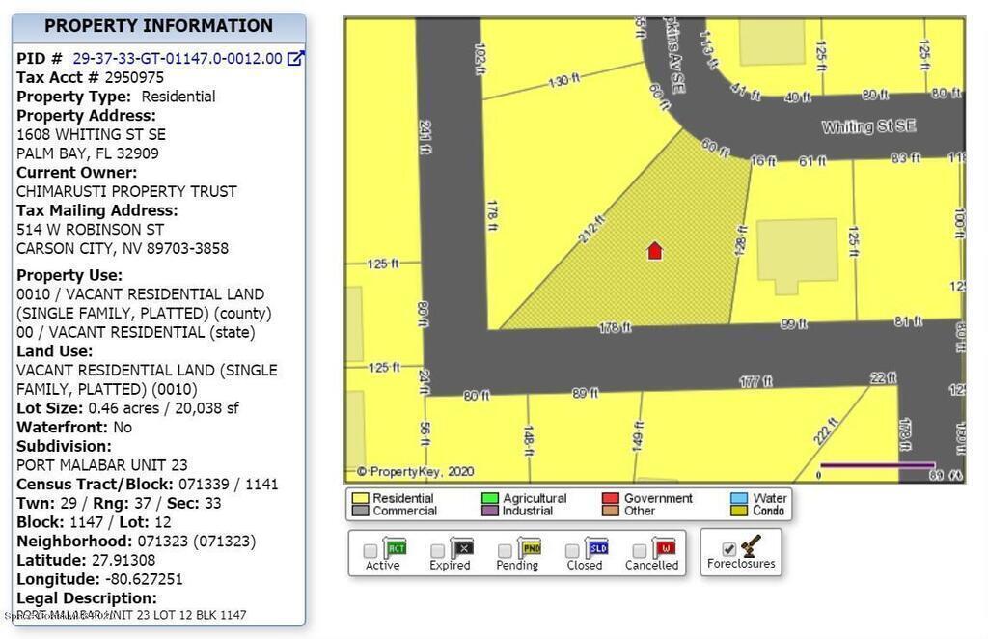The height and width of the screenshot is (639, 988).
Task: Click the Whiting St SE road label
Action: click(x=867, y=127)
